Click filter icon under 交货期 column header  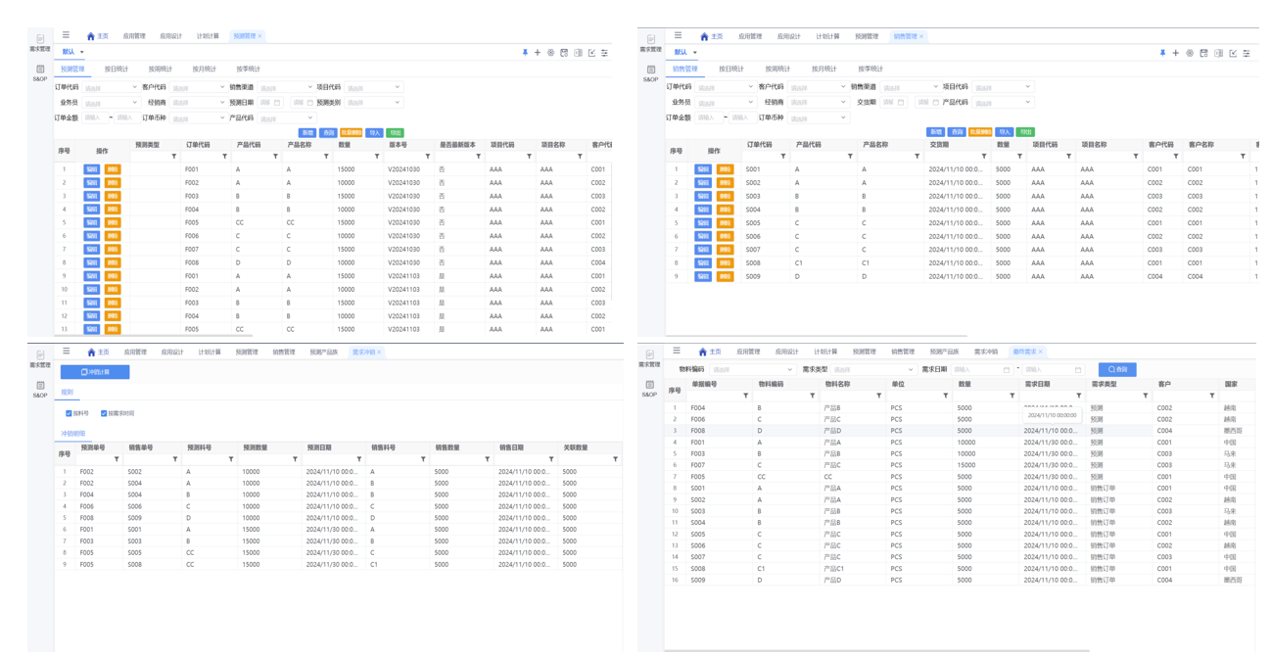[x=984, y=157]
